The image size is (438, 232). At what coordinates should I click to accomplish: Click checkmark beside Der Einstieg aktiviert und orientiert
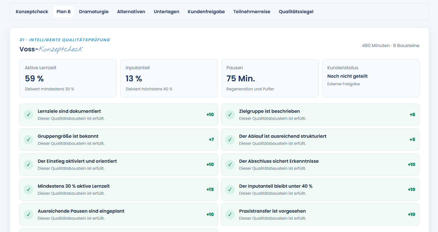coord(28,164)
